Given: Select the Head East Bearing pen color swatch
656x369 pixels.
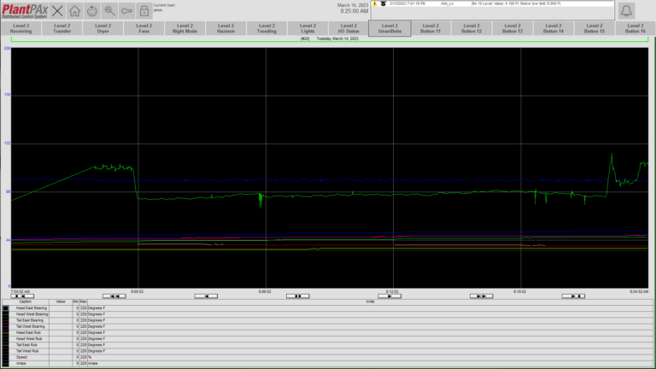Looking at the screenshot, I should pyautogui.click(x=6, y=307).
